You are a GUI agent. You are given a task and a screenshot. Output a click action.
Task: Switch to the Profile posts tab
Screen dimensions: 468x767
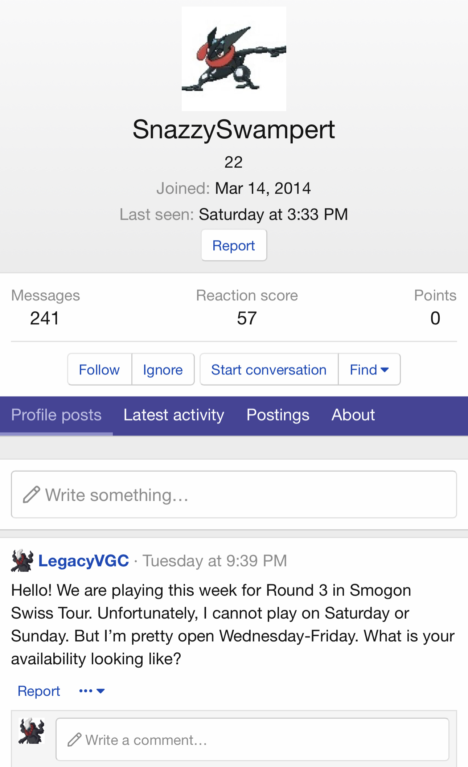coord(56,415)
